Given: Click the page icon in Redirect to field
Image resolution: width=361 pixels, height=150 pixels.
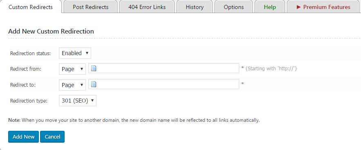Looking at the screenshot, I should 93,84.
